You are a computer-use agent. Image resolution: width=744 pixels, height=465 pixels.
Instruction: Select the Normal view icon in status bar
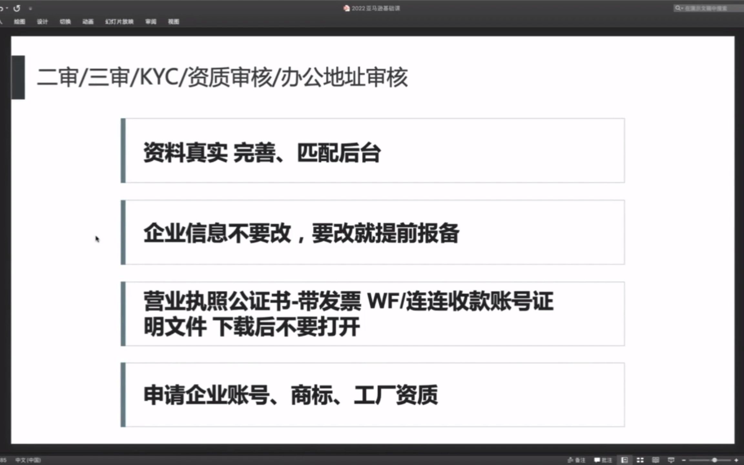click(x=625, y=460)
